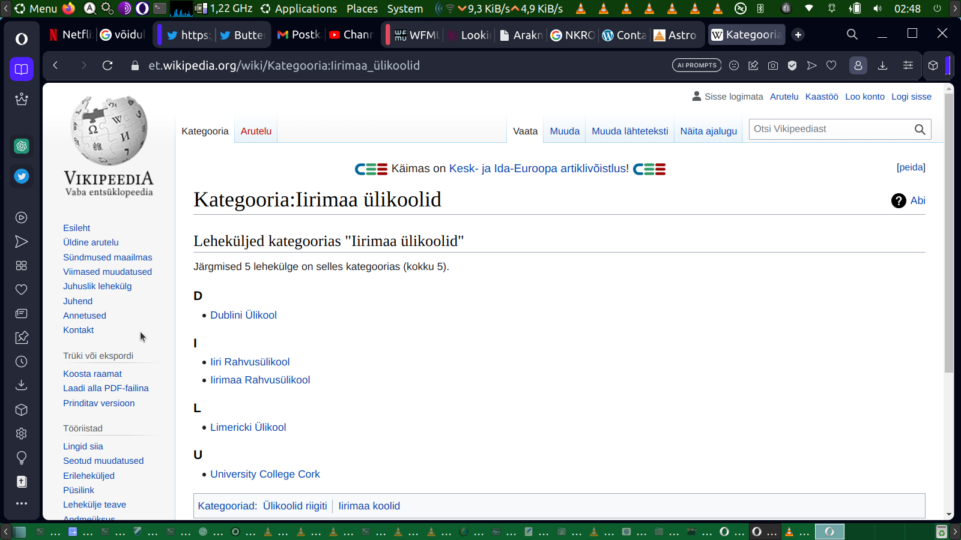Open the Extensions cube in the sidebar
Viewport: 961px width, 540px height.
[x=22, y=410]
